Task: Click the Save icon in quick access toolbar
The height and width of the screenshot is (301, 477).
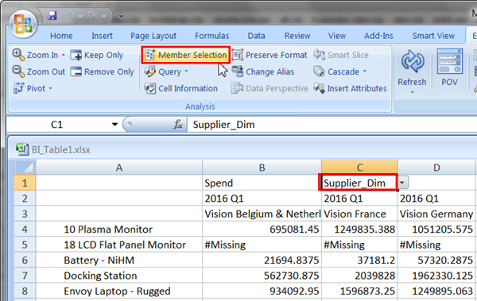Action: [x=52, y=15]
